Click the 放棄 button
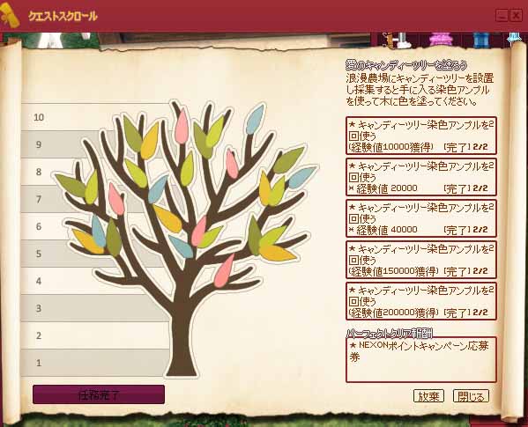This screenshot has width=528, height=427. pyautogui.click(x=428, y=396)
